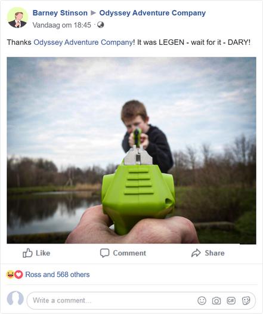
Task: Open the Vandaag om 18:45 timestamp
Action: pyautogui.click(x=62, y=25)
